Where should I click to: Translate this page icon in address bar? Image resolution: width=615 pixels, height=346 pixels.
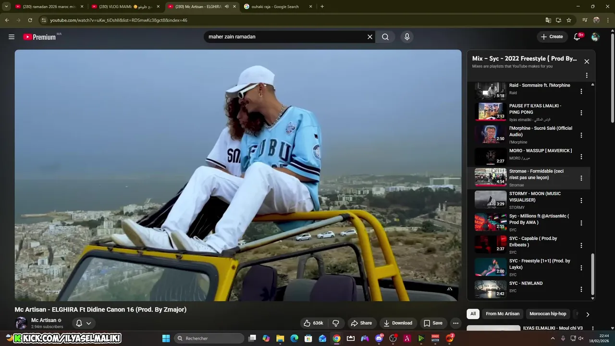(x=548, y=20)
